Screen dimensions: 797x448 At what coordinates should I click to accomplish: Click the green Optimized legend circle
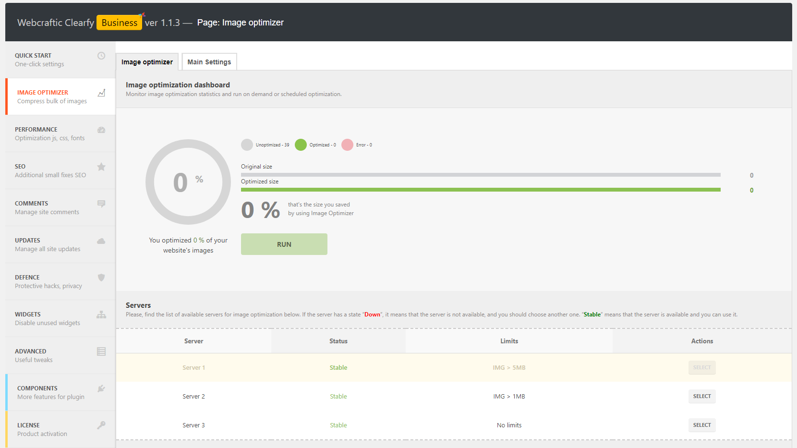(301, 145)
